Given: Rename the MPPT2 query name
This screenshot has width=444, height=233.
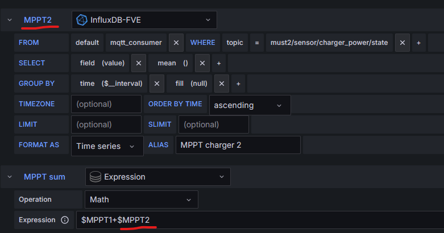Looking at the screenshot, I should (38, 20).
